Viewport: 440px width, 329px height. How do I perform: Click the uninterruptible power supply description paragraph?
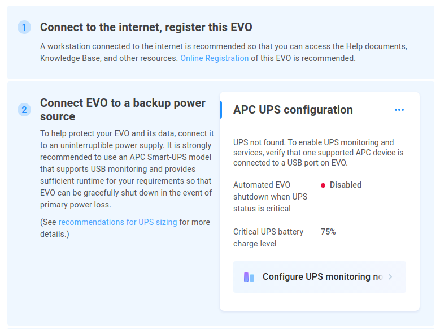127,169
